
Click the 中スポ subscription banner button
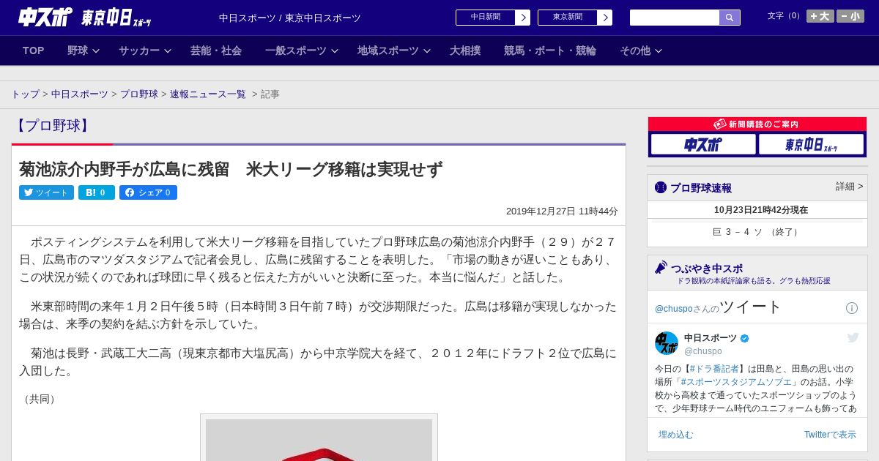pyautogui.click(x=703, y=144)
